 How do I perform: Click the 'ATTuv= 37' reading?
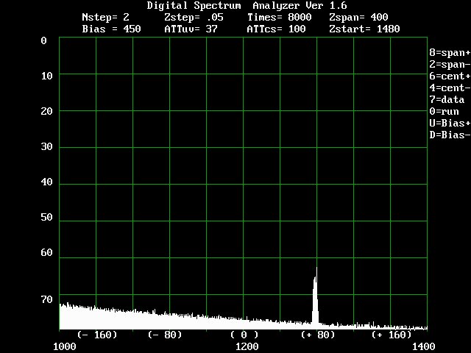point(191,29)
